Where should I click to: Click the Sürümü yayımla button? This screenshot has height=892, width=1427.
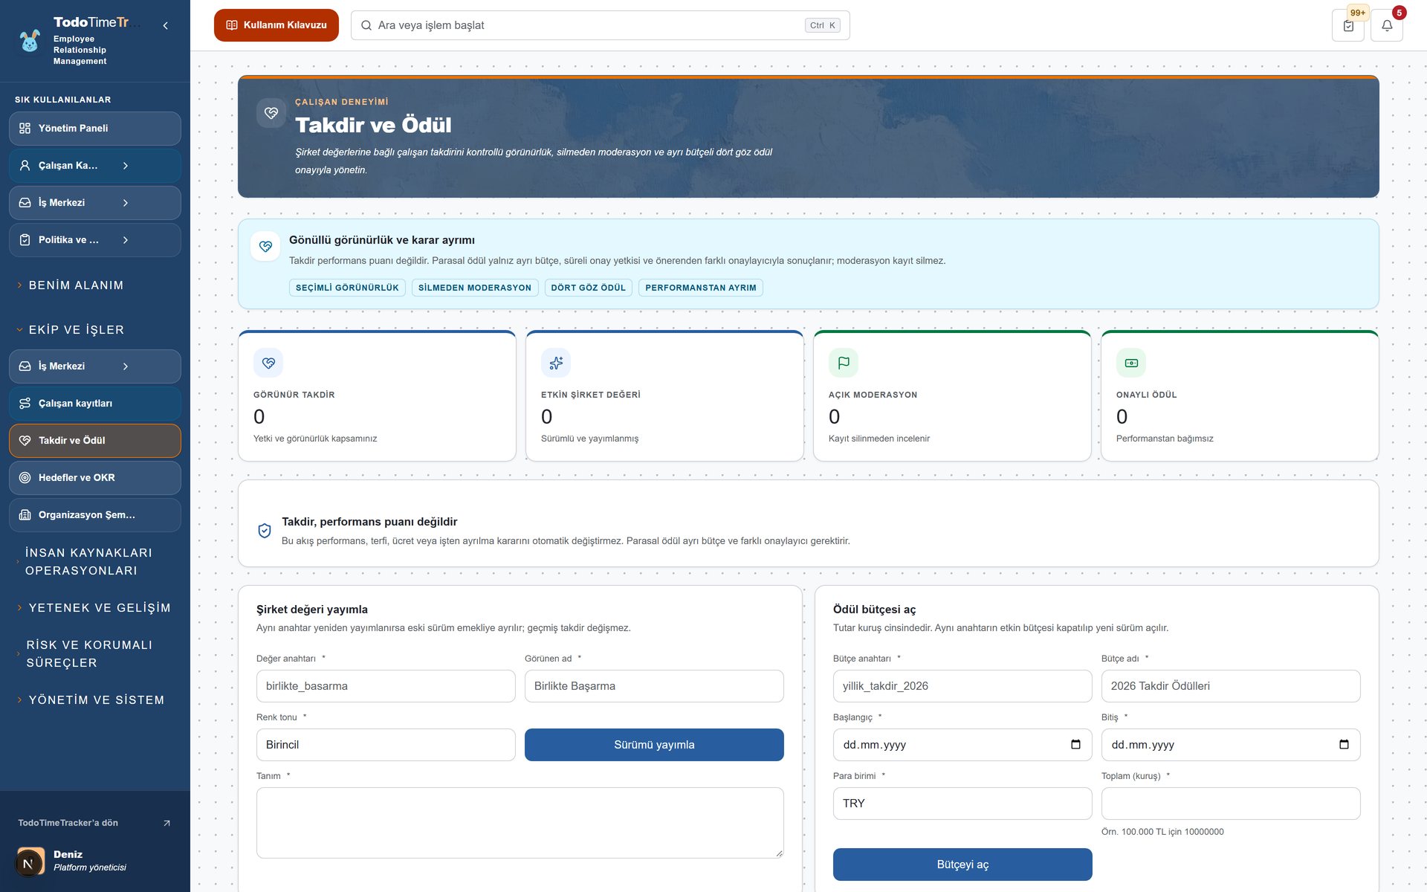[x=654, y=745]
